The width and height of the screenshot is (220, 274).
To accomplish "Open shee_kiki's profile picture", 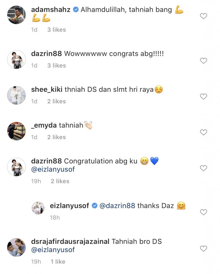I will coord(16,95).
